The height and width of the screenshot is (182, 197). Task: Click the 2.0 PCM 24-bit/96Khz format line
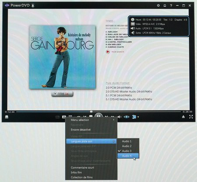click(119, 88)
